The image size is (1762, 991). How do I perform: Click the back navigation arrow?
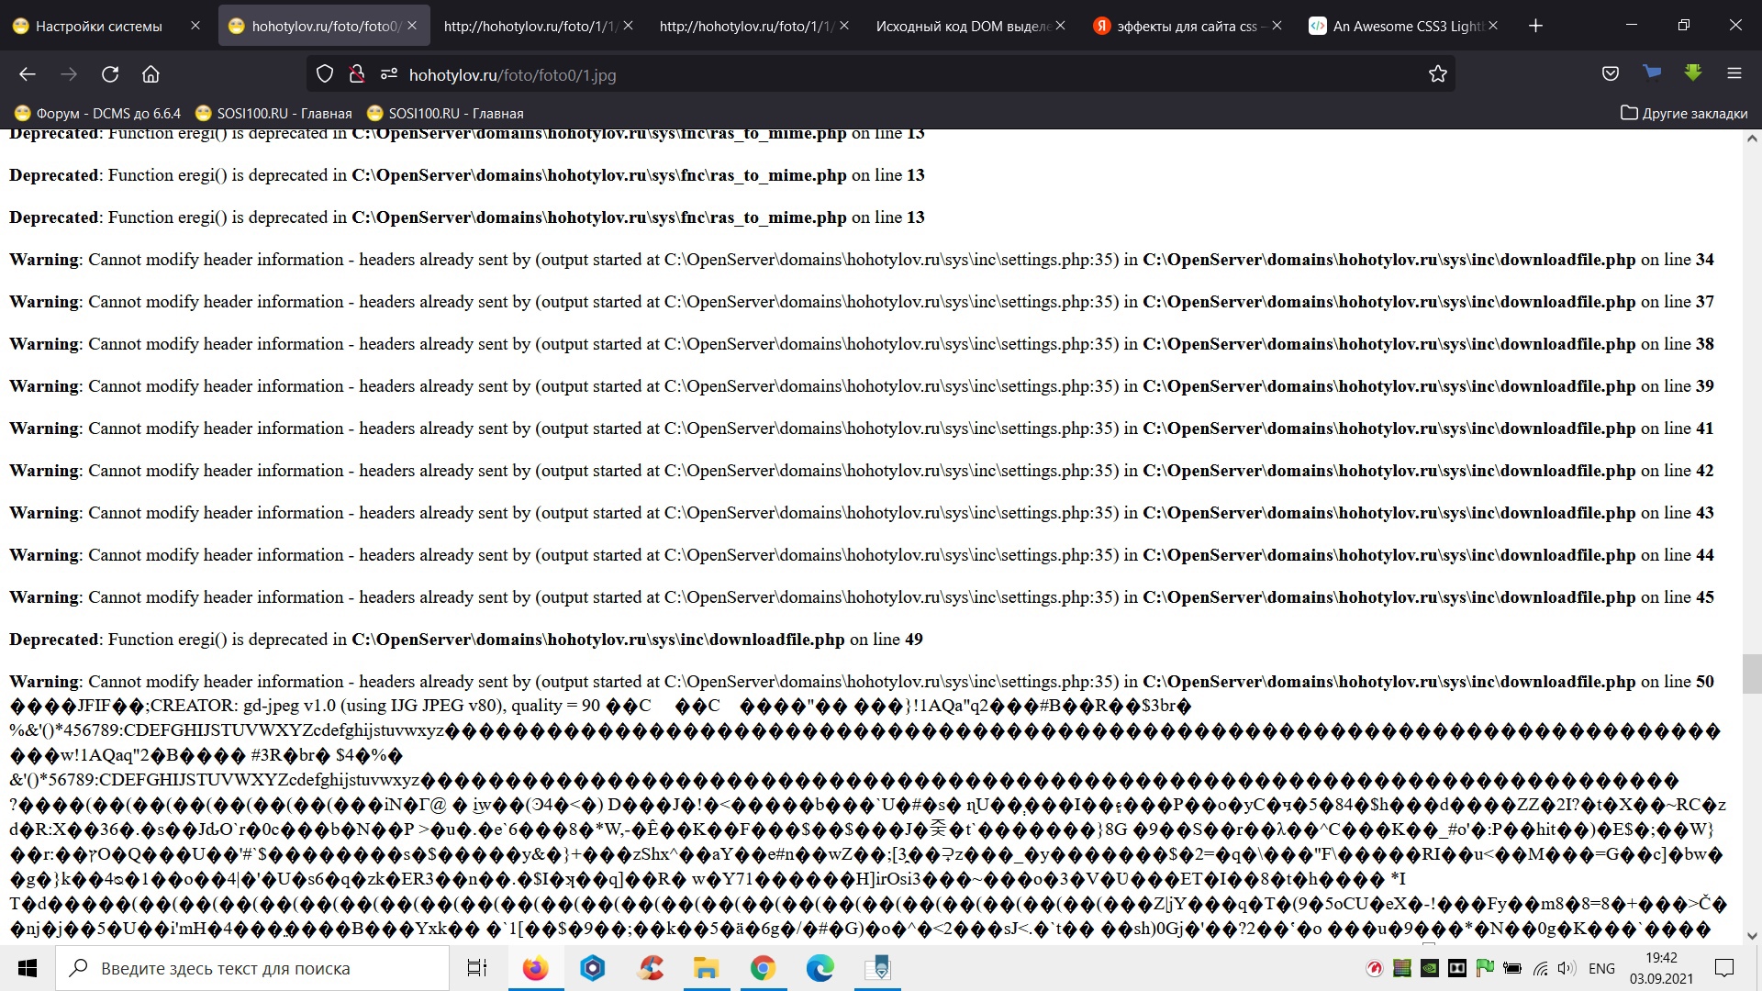tap(28, 74)
